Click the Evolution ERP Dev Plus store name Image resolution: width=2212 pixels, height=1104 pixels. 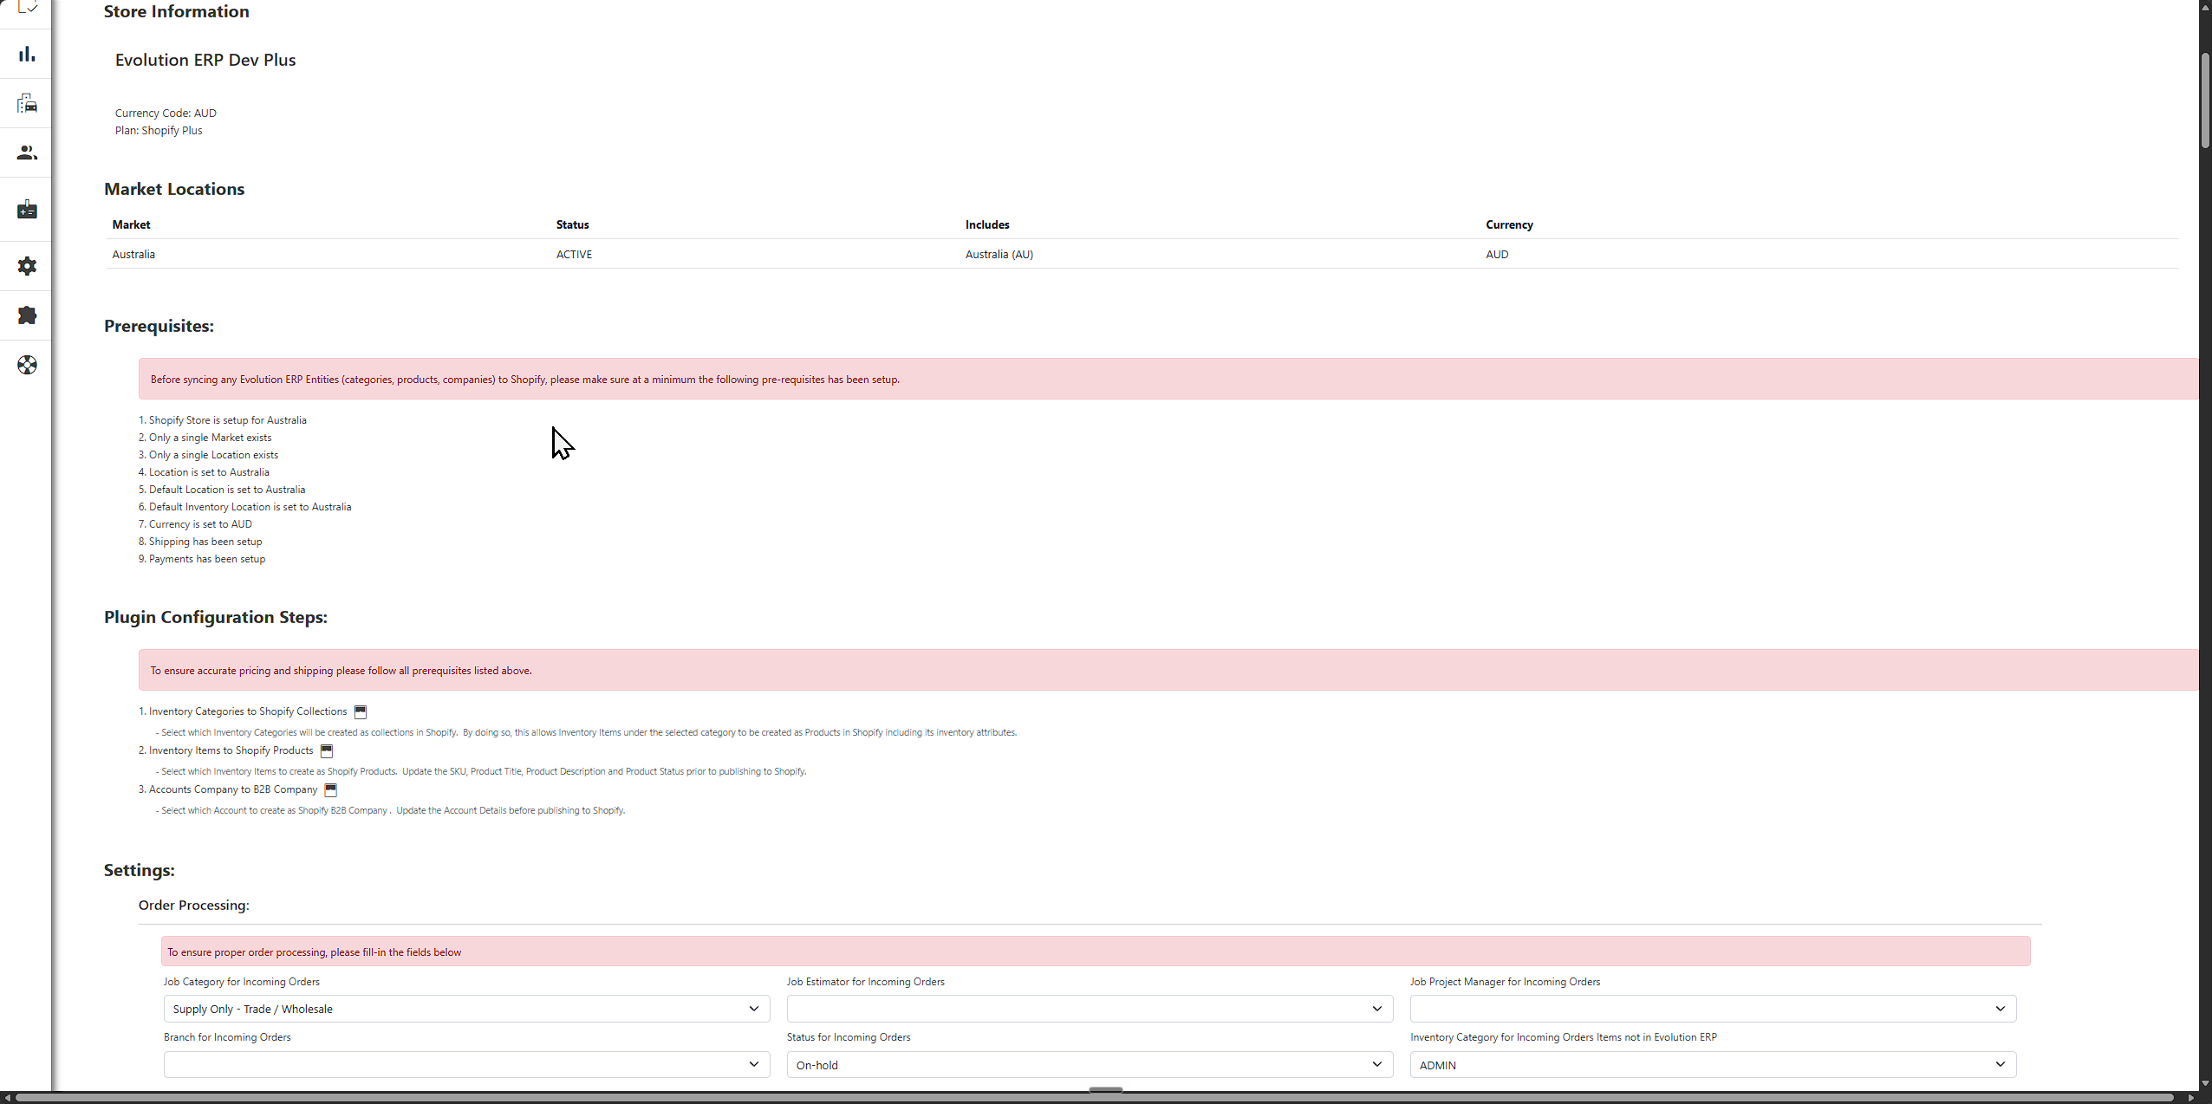(x=205, y=60)
